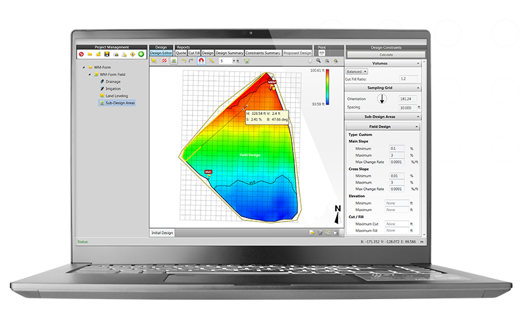Click the Print icon button
Image resolution: width=526 pixels, height=330 pixels.
(x=322, y=53)
